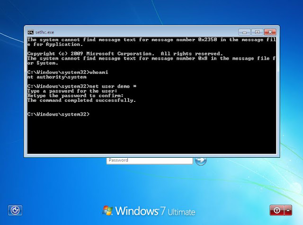Click the 'net user demo *' command line
This screenshot has height=225, width=303.
[x=82, y=86]
